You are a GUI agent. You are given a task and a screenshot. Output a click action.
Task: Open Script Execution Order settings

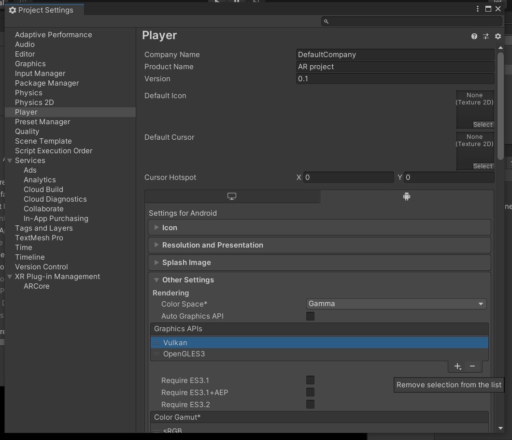point(54,151)
